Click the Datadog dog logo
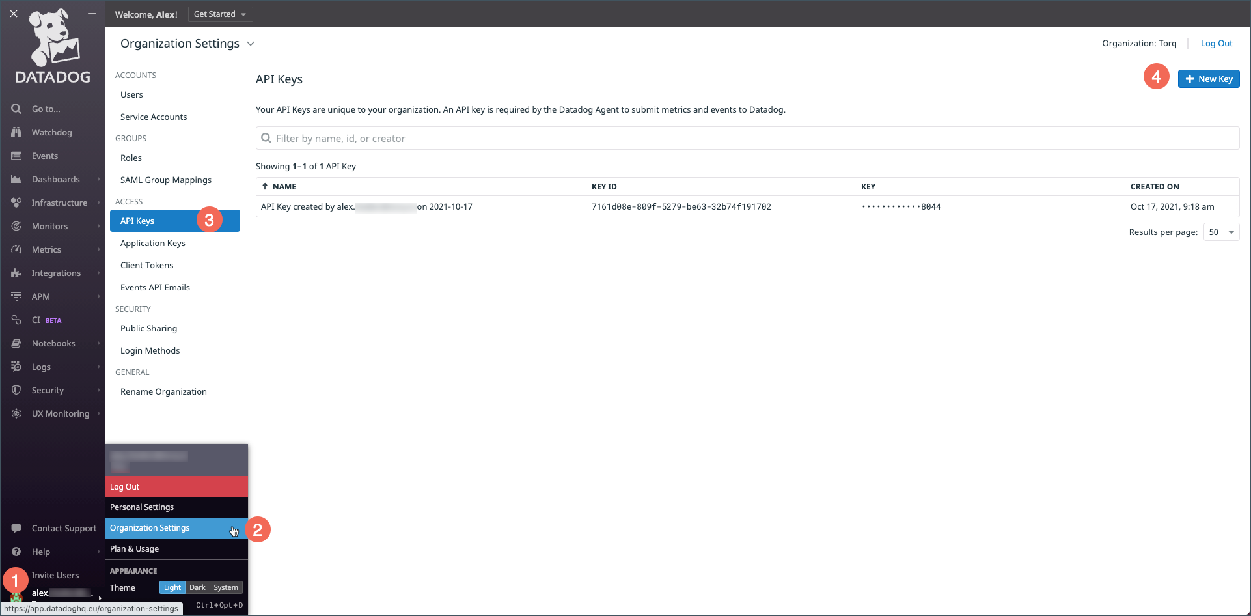Viewport: 1251px width, 616px height. pyautogui.click(x=53, y=46)
